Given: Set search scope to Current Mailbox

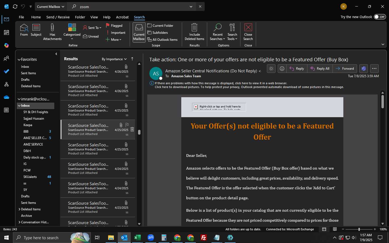Looking at the screenshot, I should click(139, 32).
